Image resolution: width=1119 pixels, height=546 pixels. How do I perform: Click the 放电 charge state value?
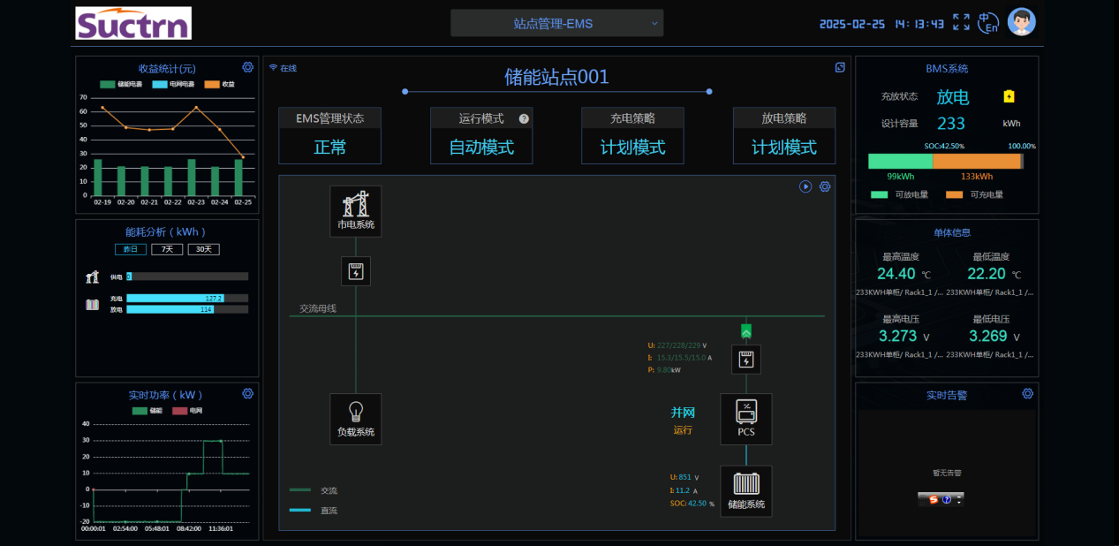tap(953, 97)
